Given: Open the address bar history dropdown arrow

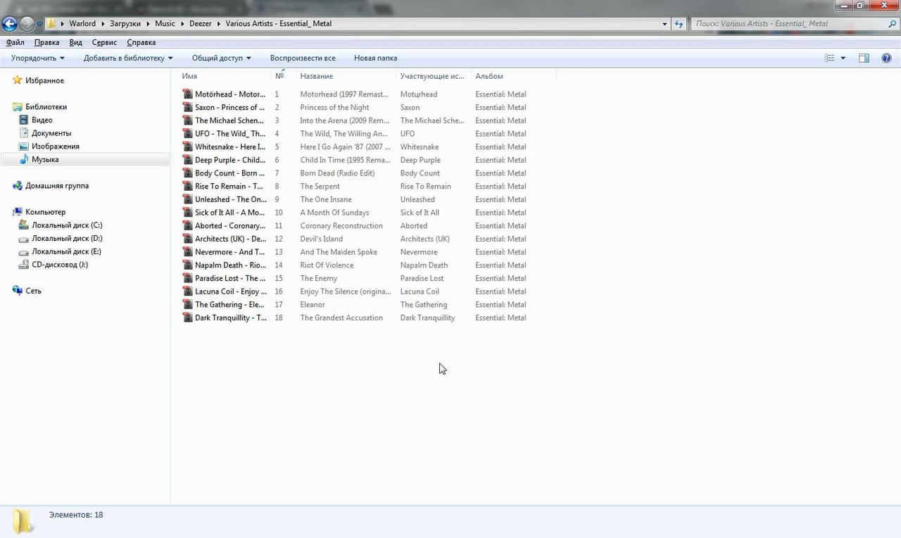Looking at the screenshot, I should click(x=665, y=24).
